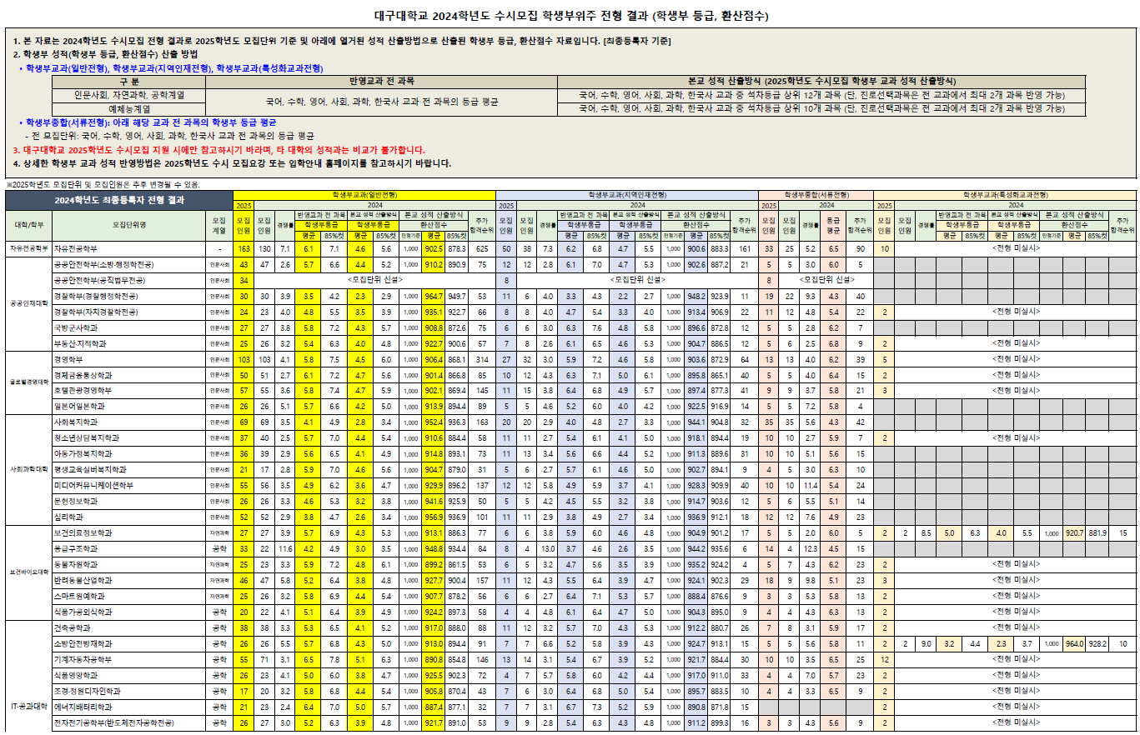Click the '학생부교과(특성화고교과전형)' column group header

pos(1005,195)
